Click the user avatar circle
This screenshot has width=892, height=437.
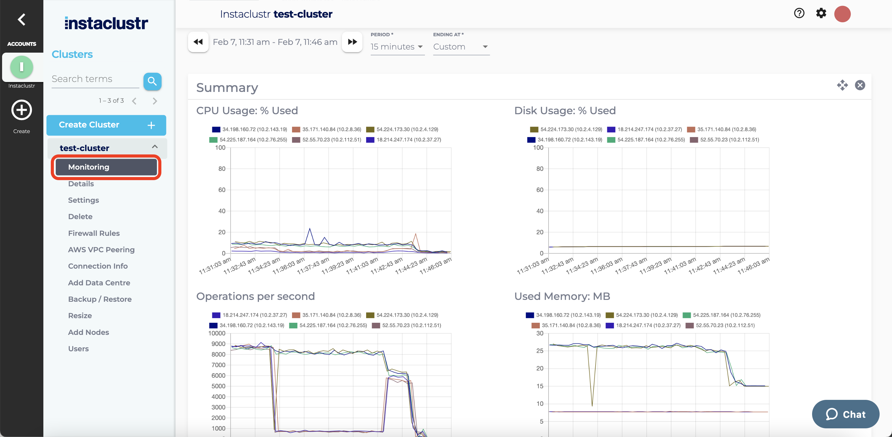point(842,14)
